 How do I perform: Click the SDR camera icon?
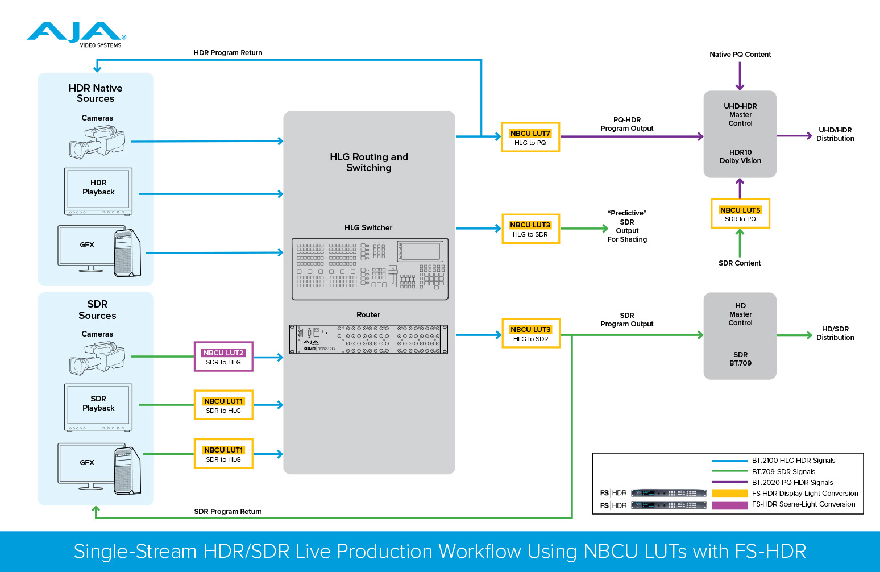coord(97,358)
